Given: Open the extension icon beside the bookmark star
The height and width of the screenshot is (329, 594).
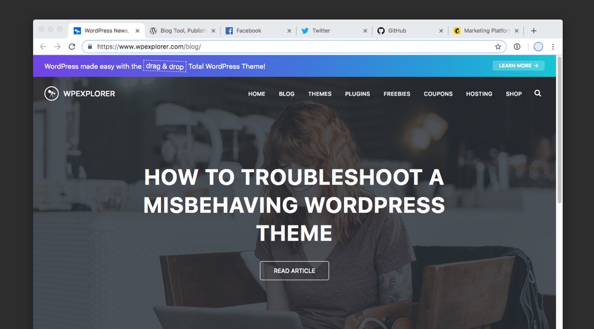Looking at the screenshot, I should click(517, 46).
